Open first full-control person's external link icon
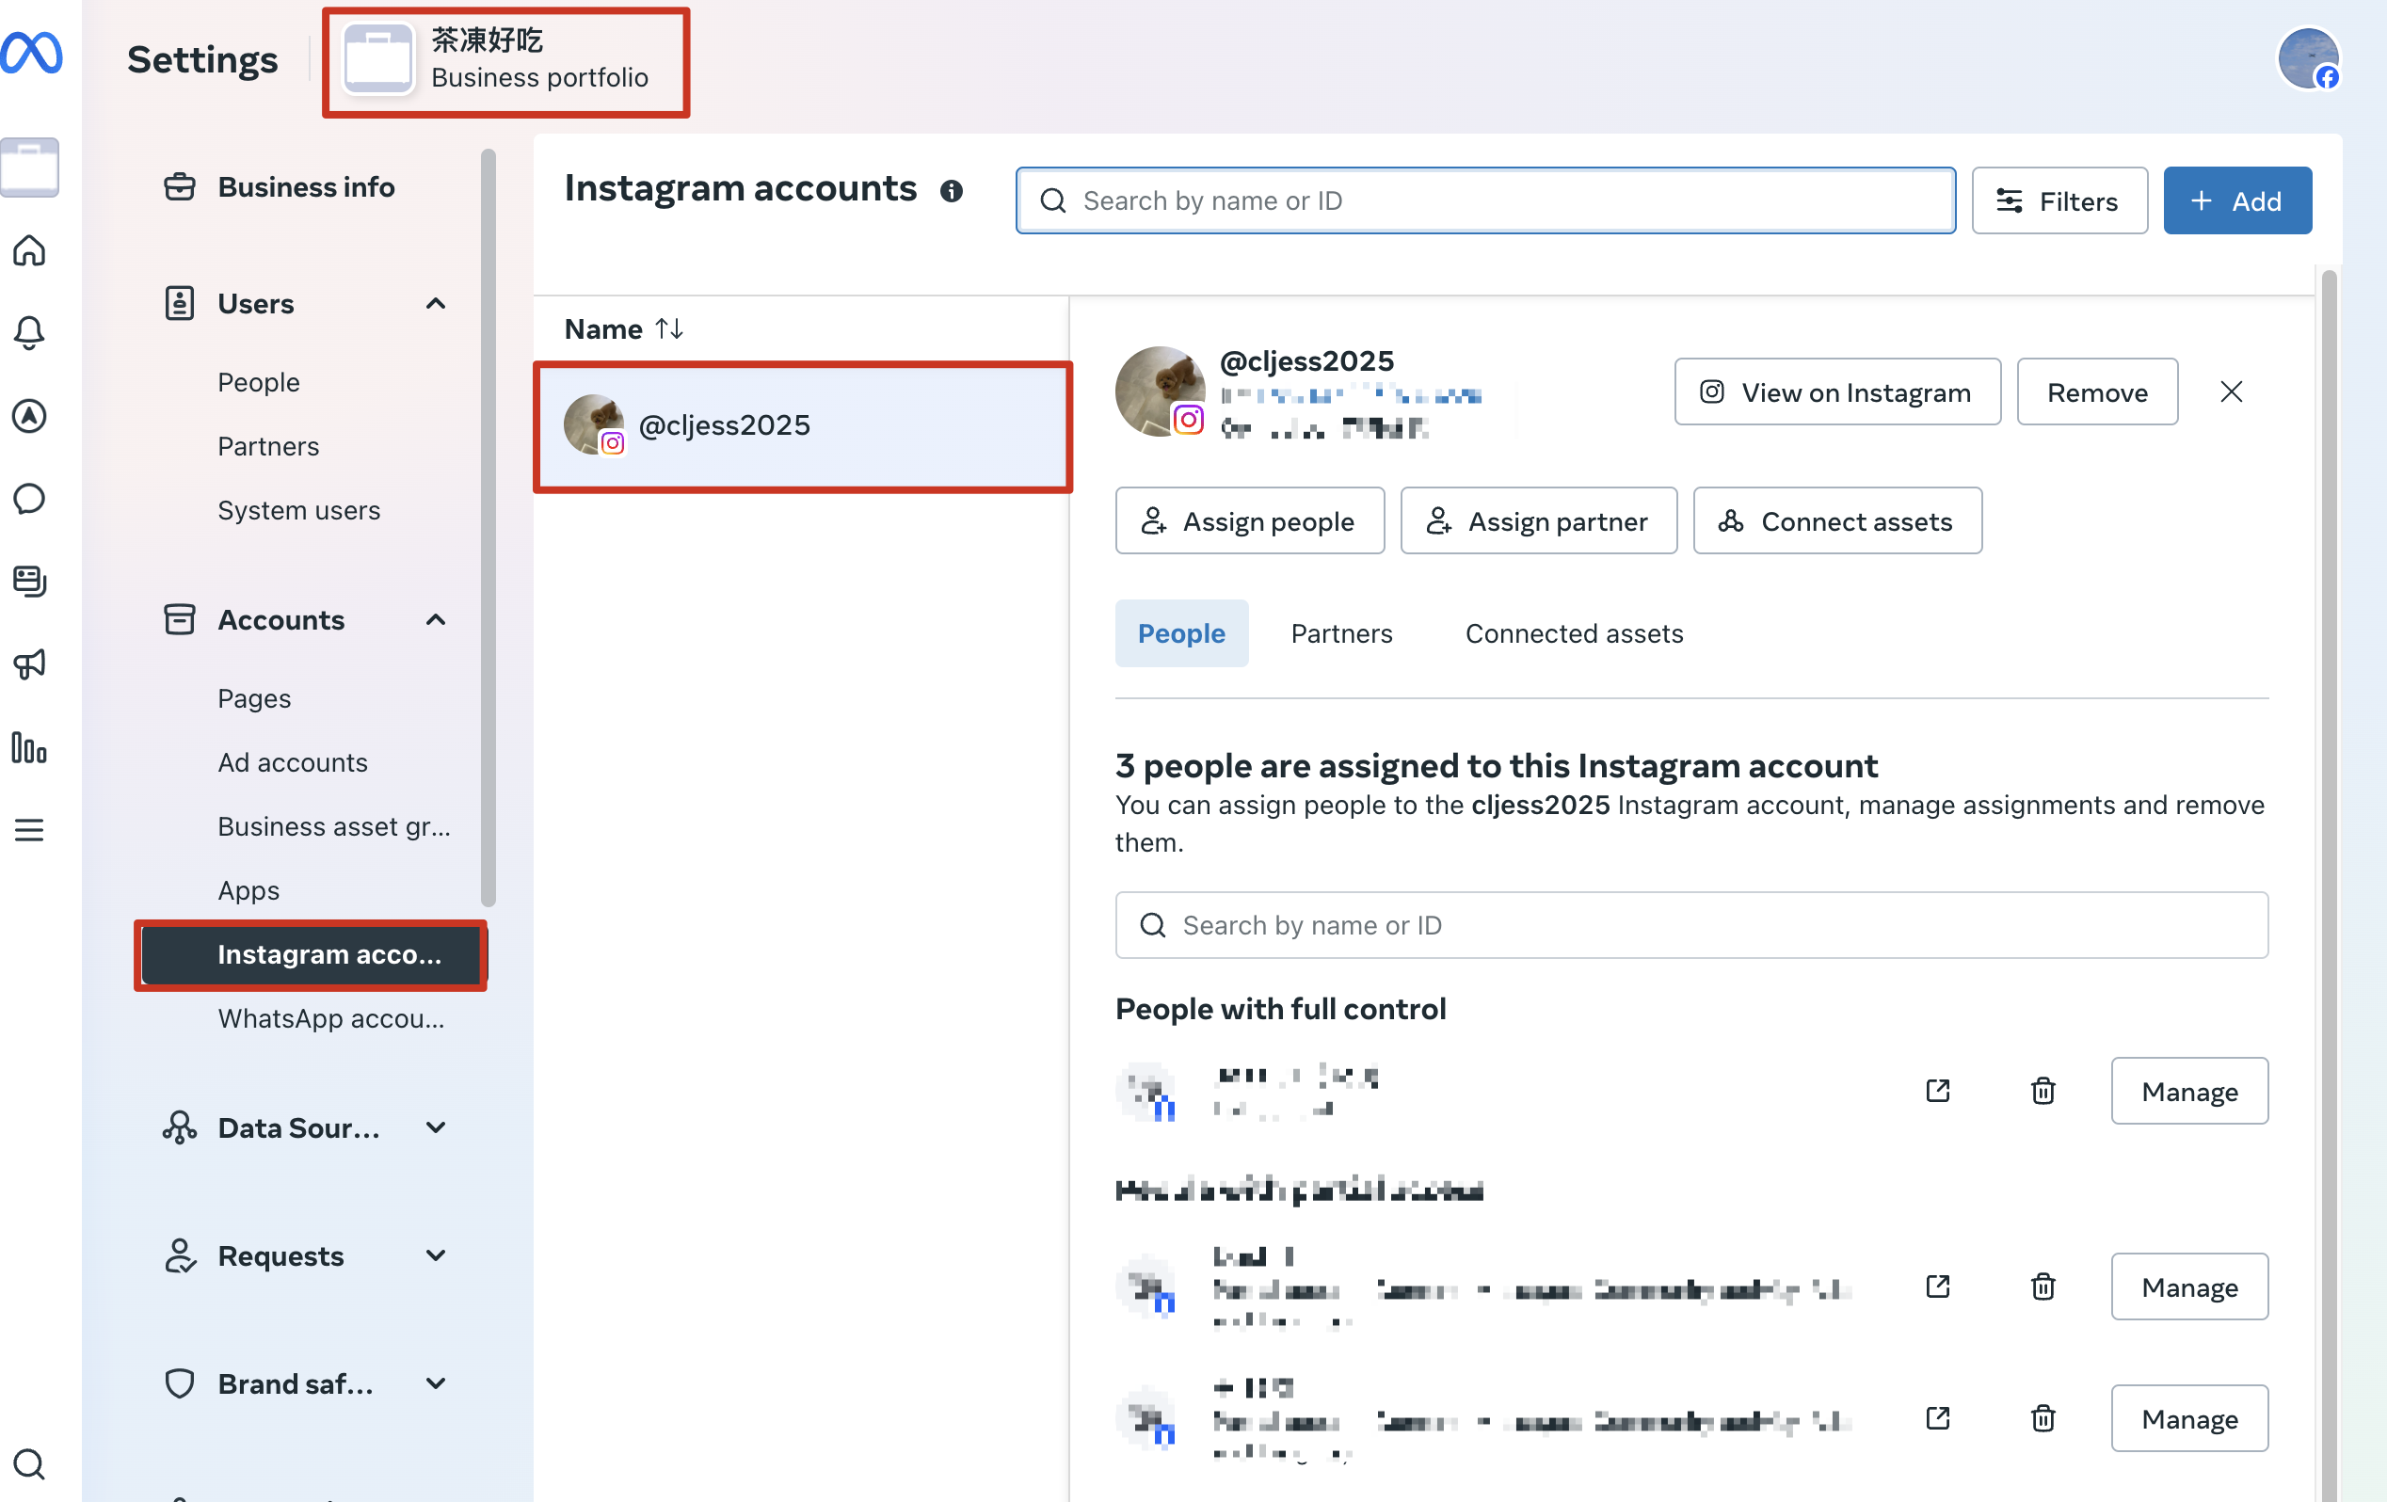 [x=1938, y=1091]
